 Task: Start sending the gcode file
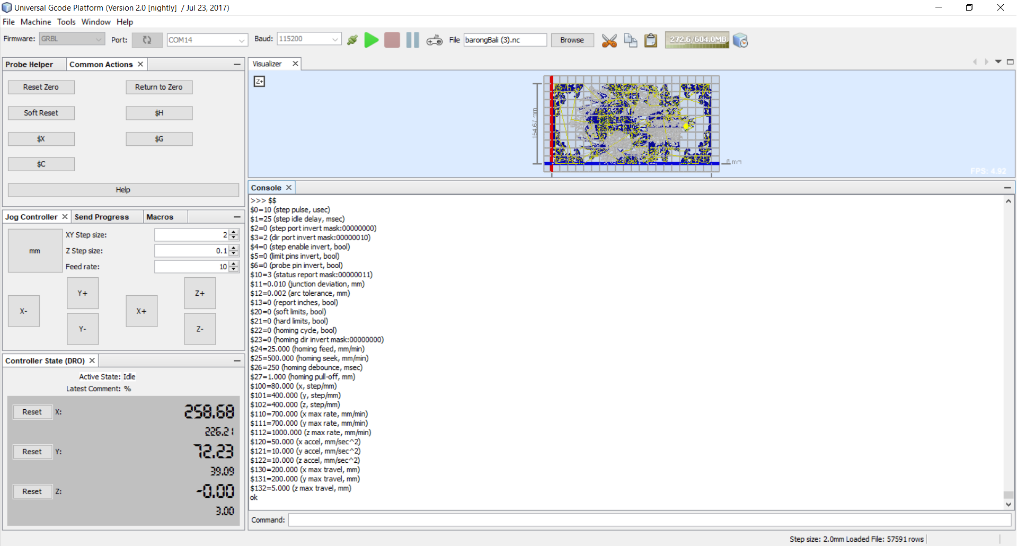[372, 40]
